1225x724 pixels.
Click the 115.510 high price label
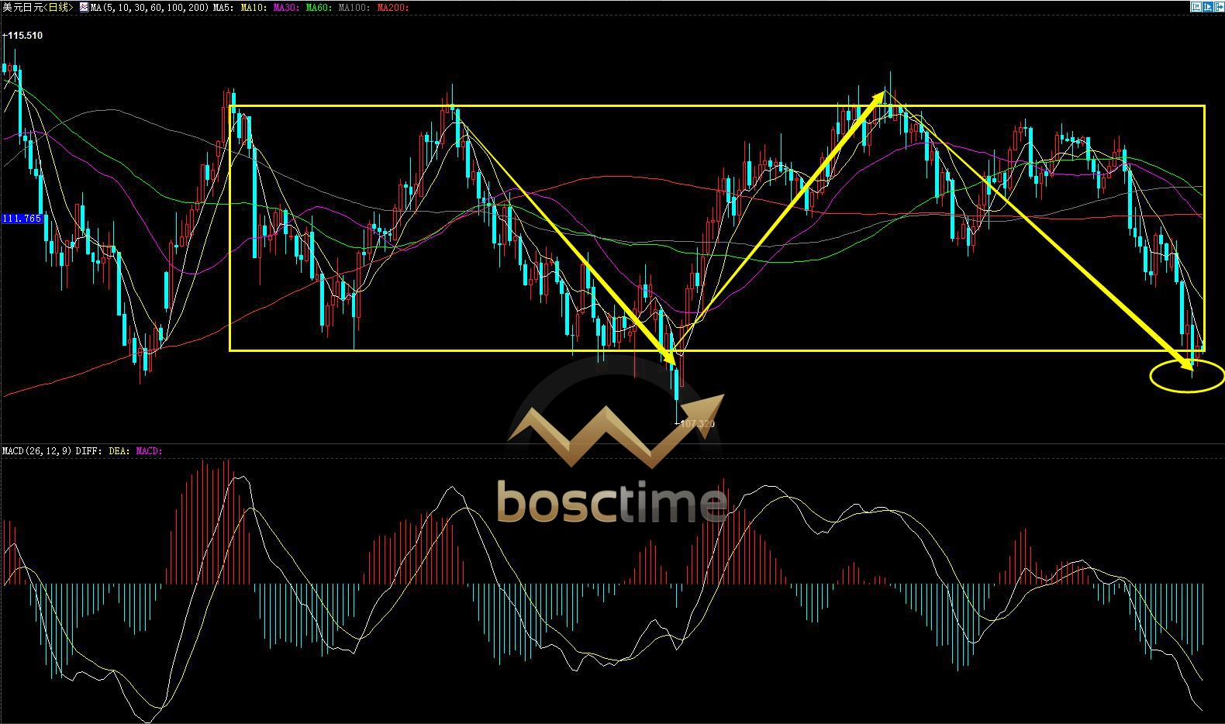24,36
